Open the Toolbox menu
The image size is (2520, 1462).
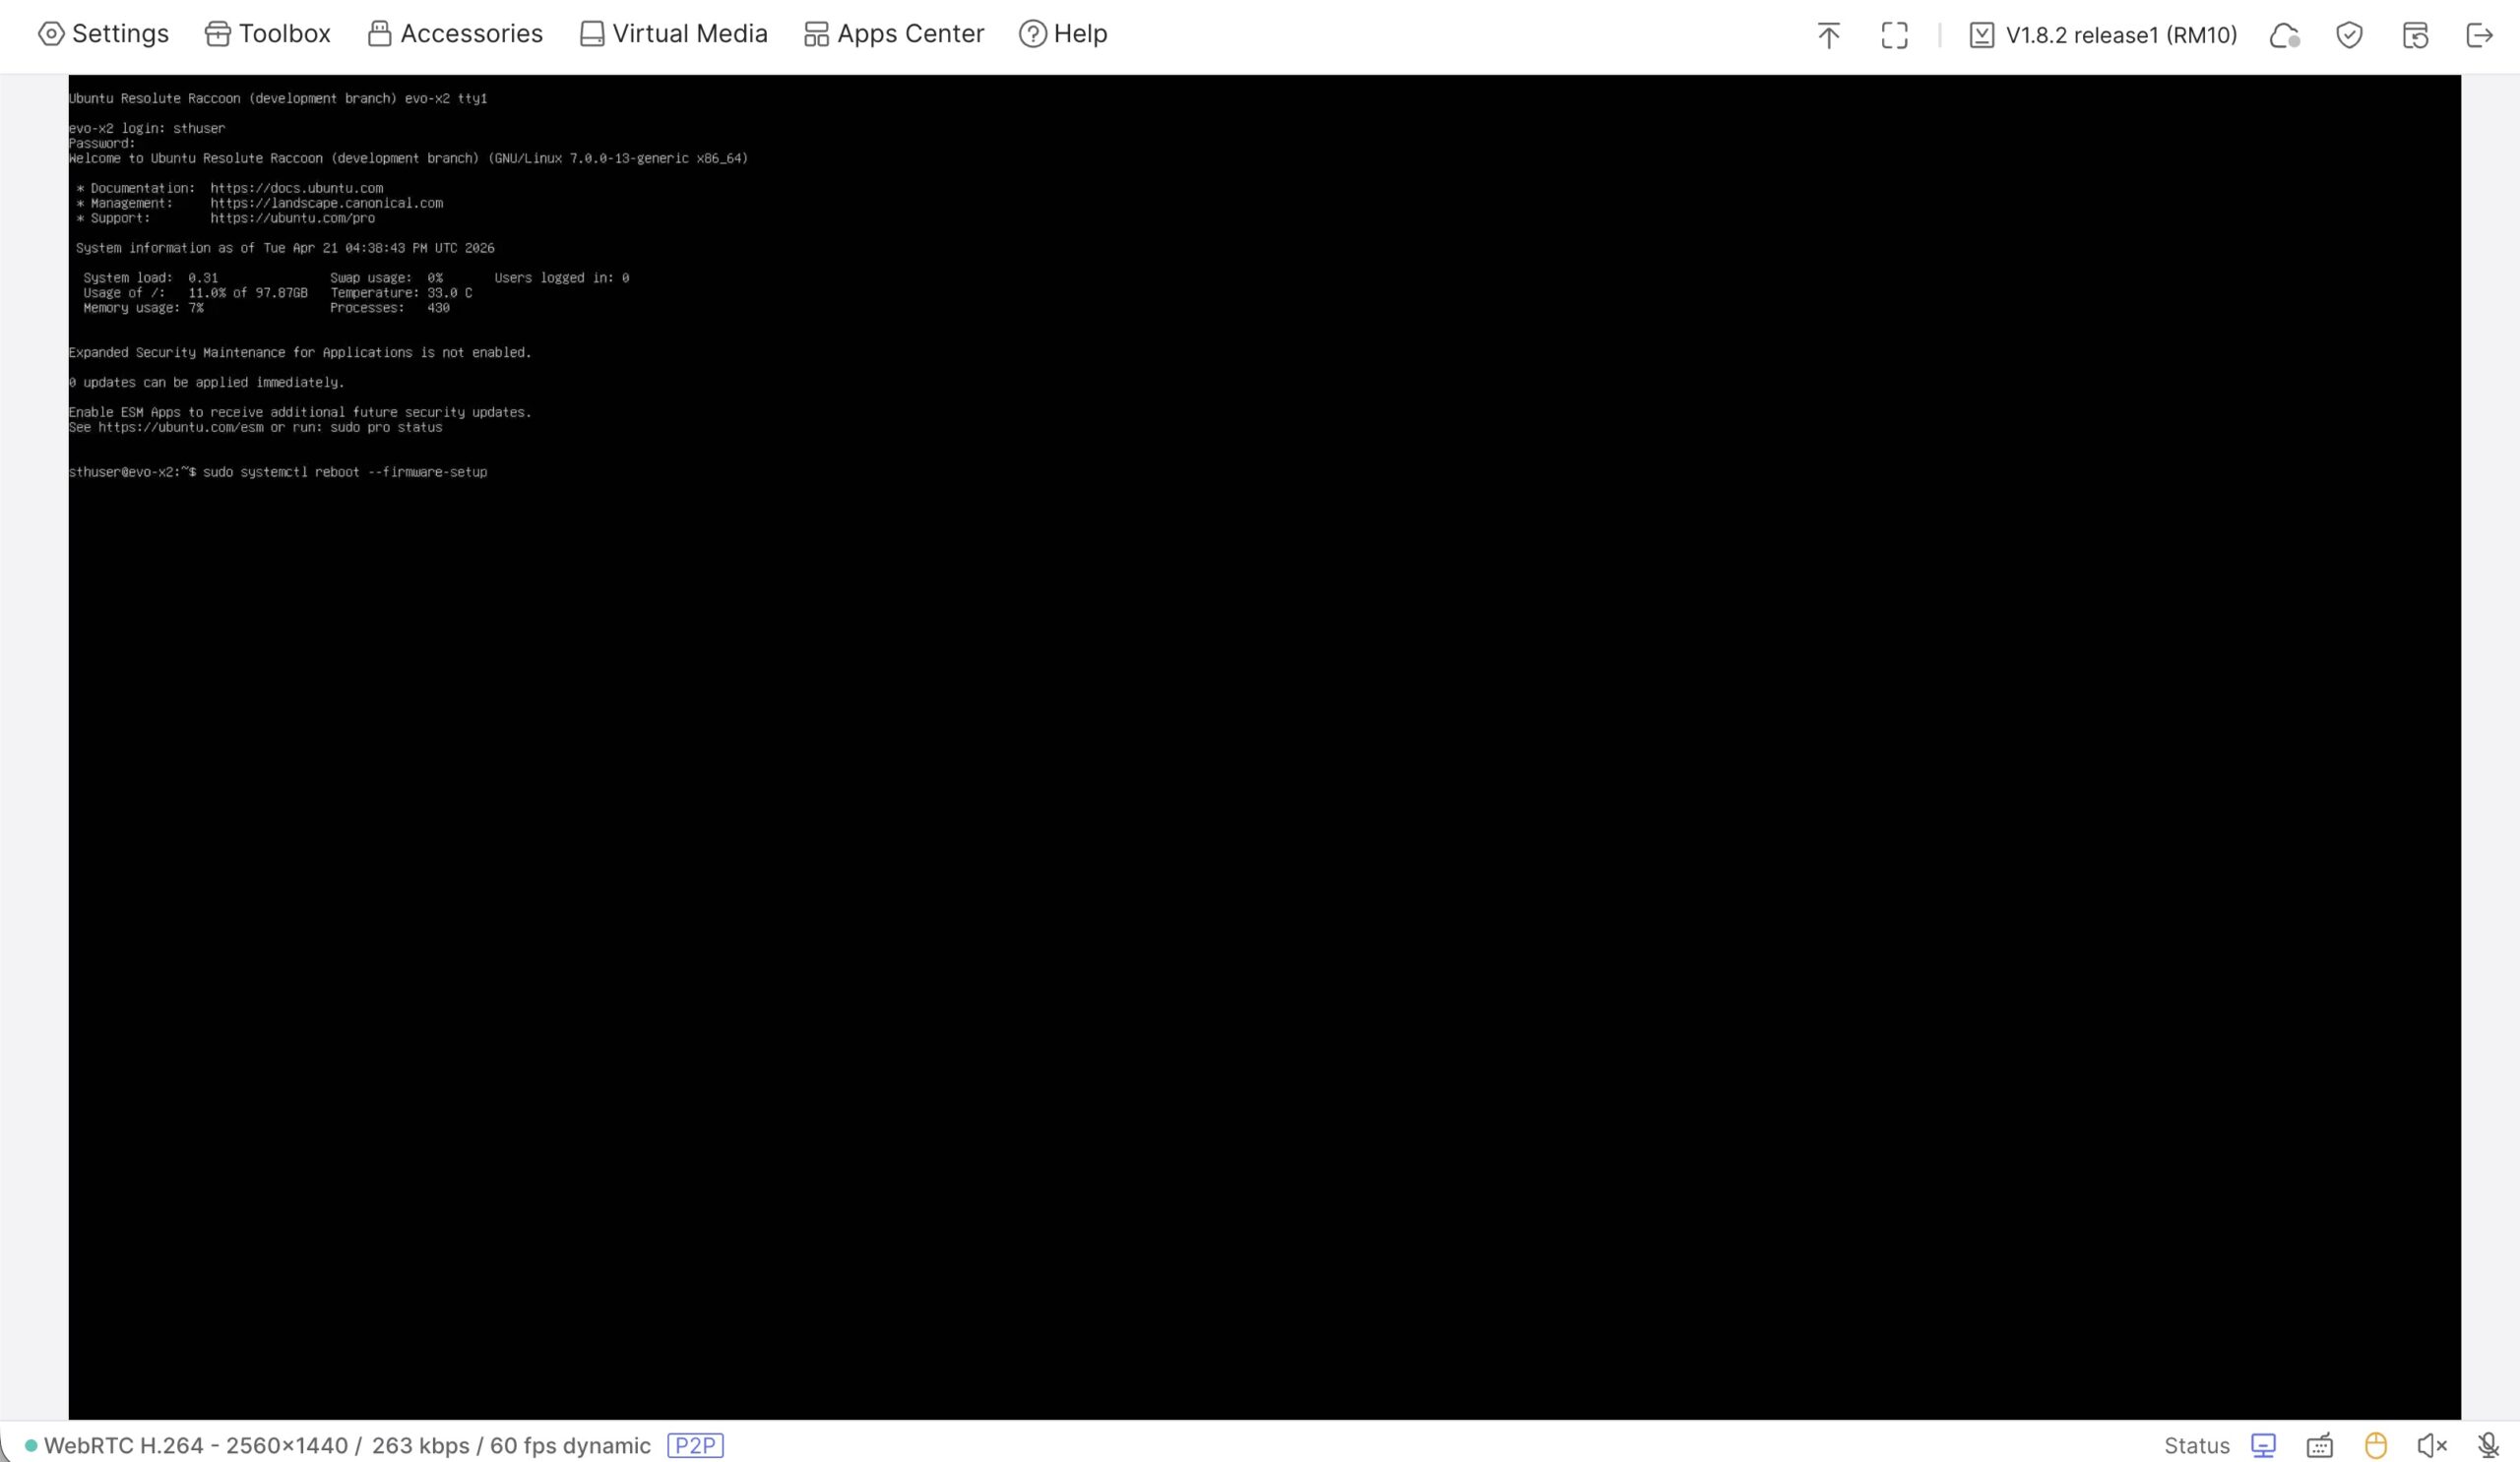(x=267, y=34)
